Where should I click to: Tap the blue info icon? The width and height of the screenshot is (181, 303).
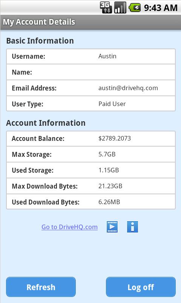(132, 226)
